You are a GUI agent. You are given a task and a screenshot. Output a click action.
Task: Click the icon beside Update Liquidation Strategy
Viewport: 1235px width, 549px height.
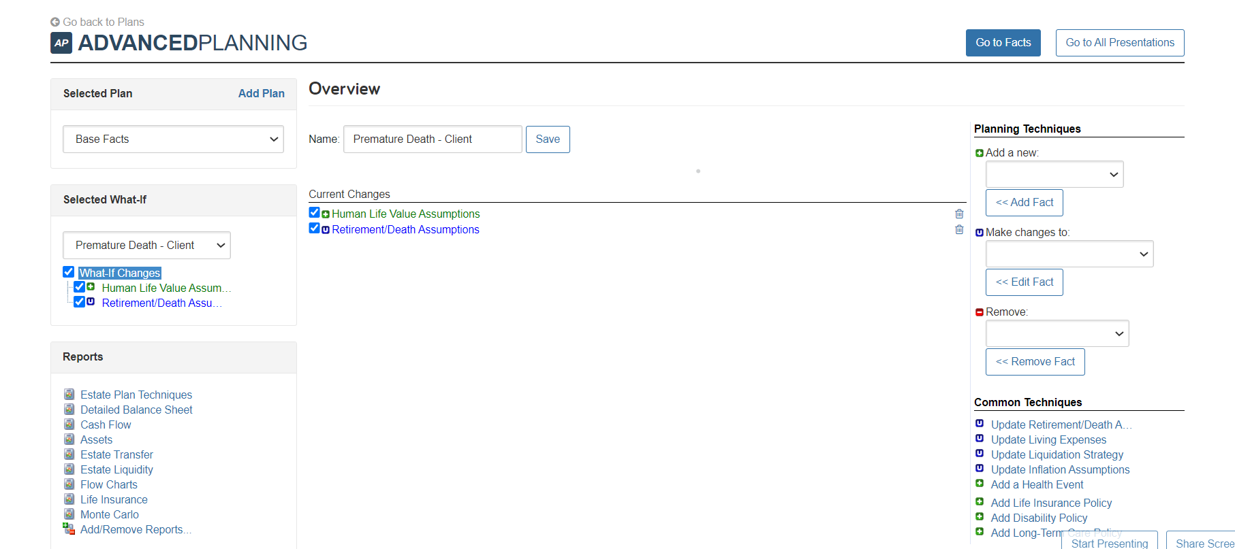(x=980, y=453)
